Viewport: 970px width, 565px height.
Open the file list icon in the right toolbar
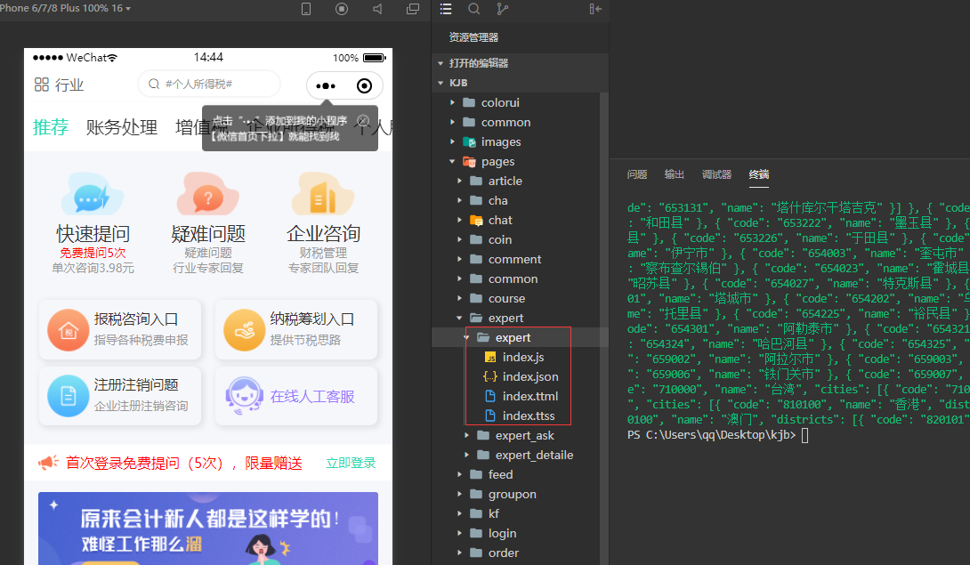446,9
